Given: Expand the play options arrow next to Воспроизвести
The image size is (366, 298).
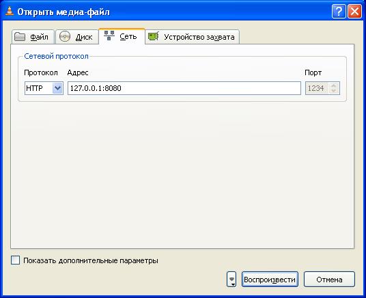Looking at the screenshot, I should coord(231,280).
